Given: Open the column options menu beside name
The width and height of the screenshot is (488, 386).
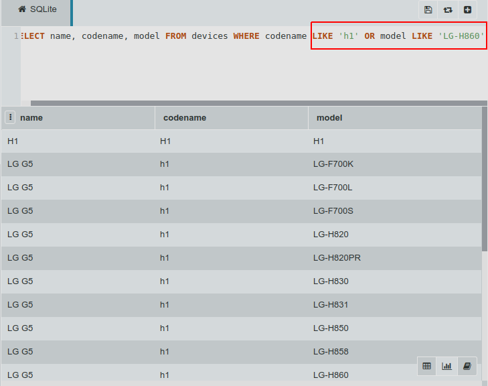Looking at the screenshot, I should pos(10,117).
